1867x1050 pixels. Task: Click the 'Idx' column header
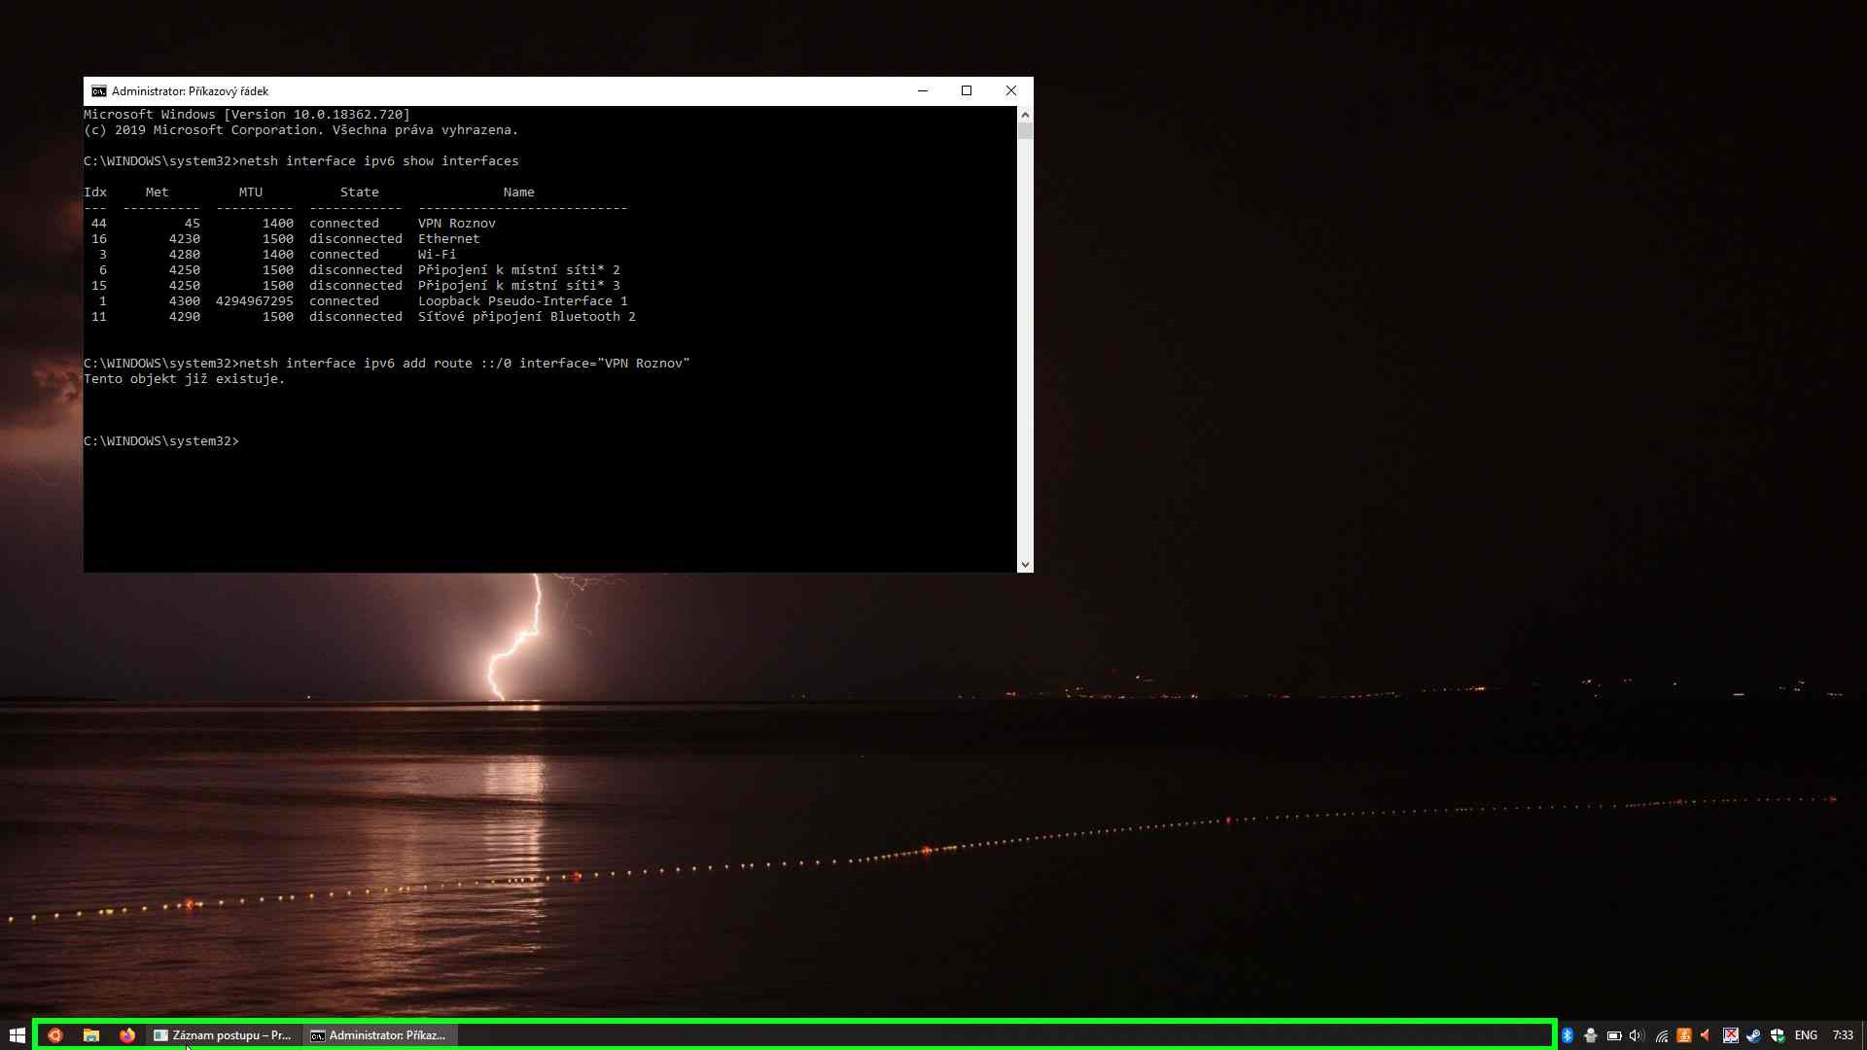[95, 192]
